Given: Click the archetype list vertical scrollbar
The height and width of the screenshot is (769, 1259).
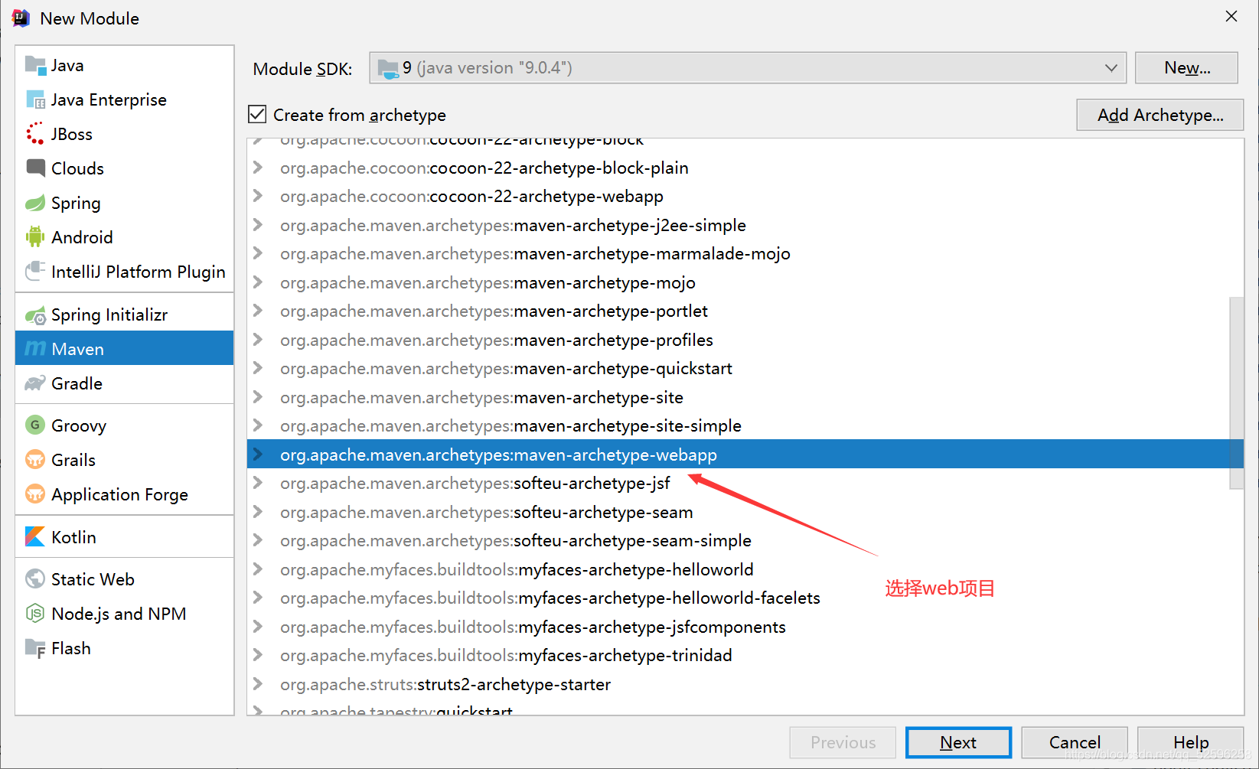Looking at the screenshot, I should point(1236,393).
